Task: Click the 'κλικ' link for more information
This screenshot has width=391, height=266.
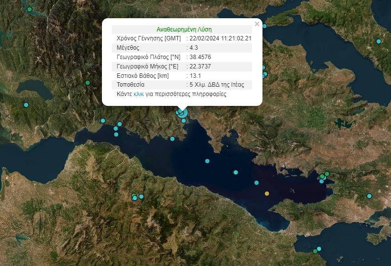Action: (139, 94)
